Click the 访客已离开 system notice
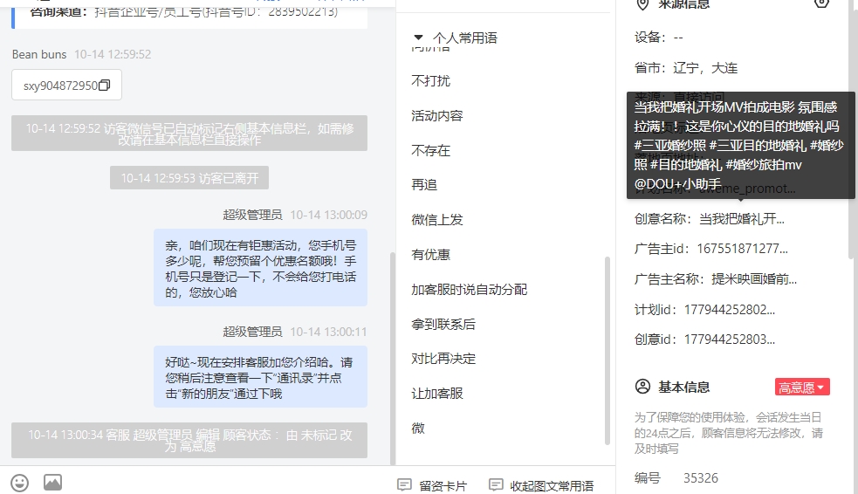 189,178
